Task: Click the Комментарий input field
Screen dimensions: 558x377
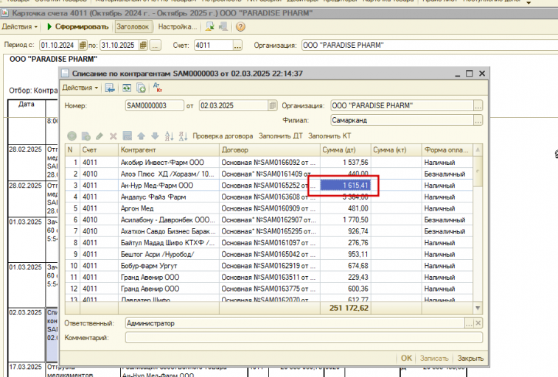Action: click(304, 337)
